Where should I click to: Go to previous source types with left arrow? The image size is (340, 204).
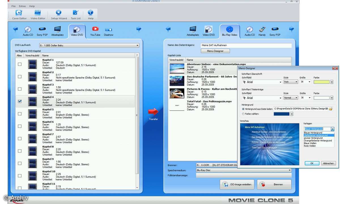16,29
